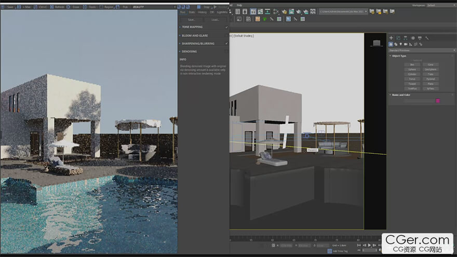Enable the Denoising checkbox
The height and width of the screenshot is (257, 457).
click(x=226, y=51)
